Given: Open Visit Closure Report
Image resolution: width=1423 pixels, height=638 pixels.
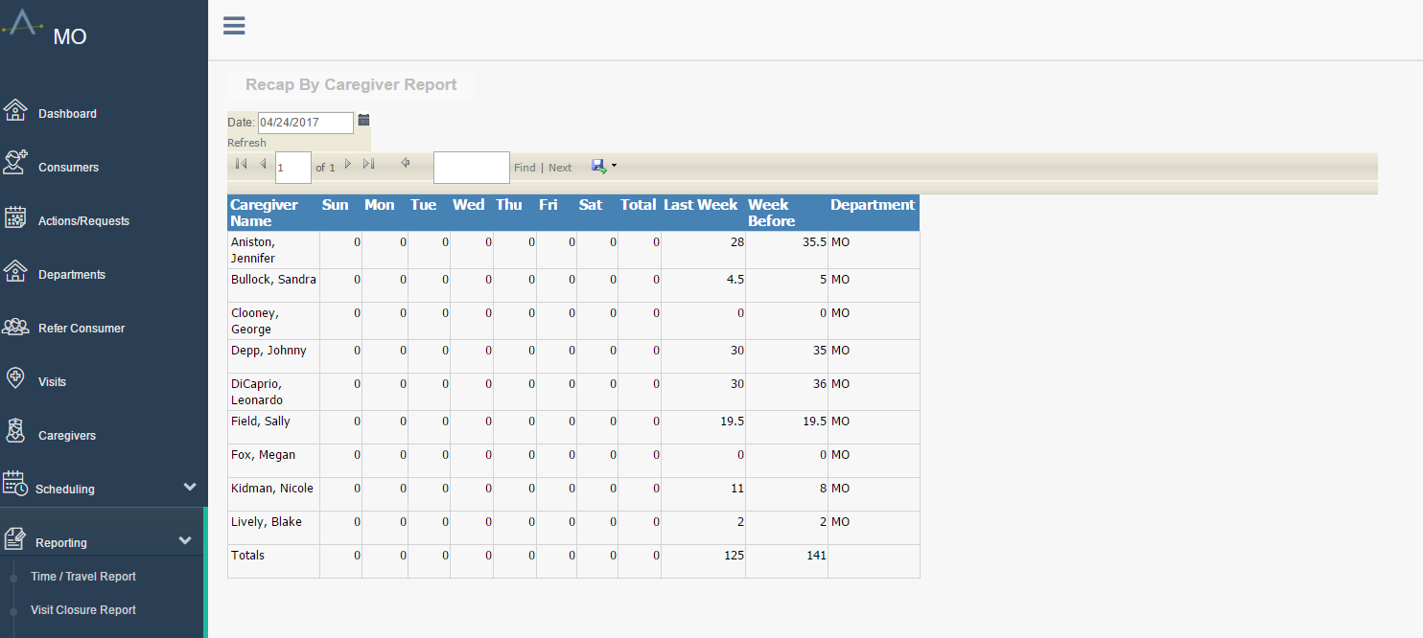Looking at the screenshot, I should tap(83, 610).
